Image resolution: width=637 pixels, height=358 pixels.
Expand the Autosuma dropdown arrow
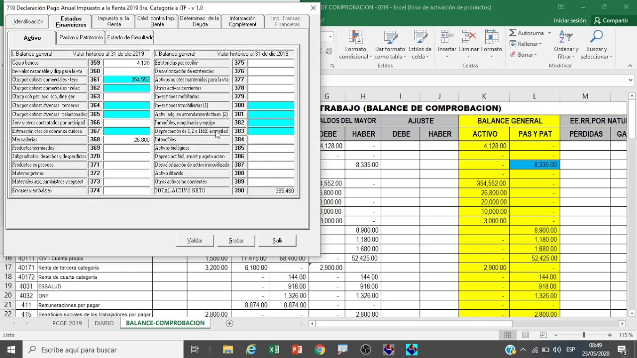click(x=549, y=33)
